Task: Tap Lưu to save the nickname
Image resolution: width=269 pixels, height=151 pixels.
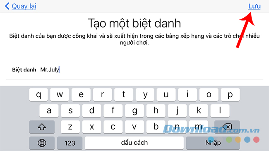Action: (255, 6)
